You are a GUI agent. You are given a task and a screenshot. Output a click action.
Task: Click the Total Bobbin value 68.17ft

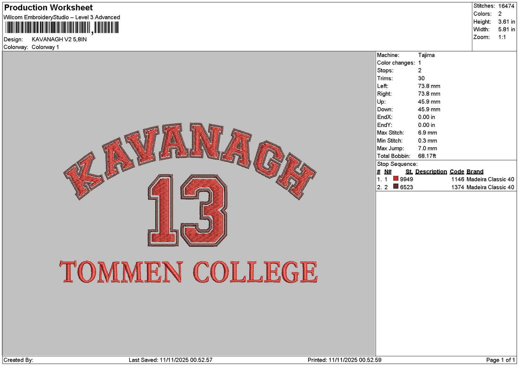coord(427,156)
